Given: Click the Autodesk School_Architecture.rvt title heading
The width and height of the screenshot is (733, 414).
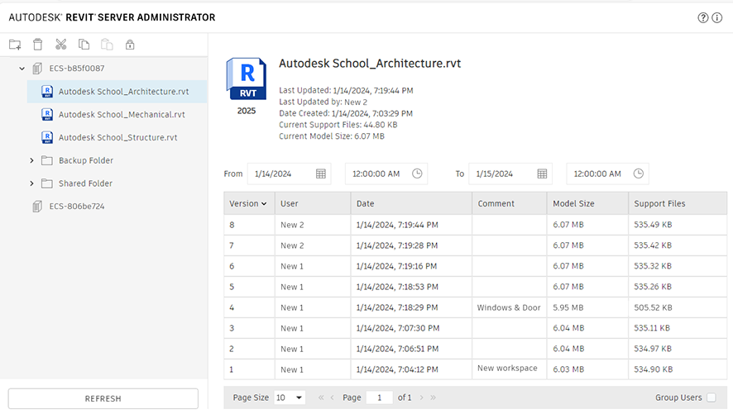Looking at the screenshot, I should pos(370,64).
